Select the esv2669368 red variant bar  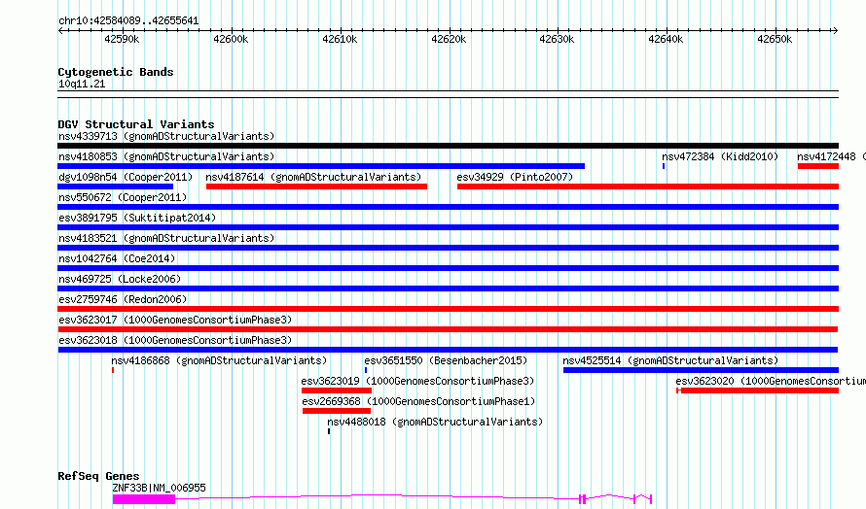tap(337, 411)
